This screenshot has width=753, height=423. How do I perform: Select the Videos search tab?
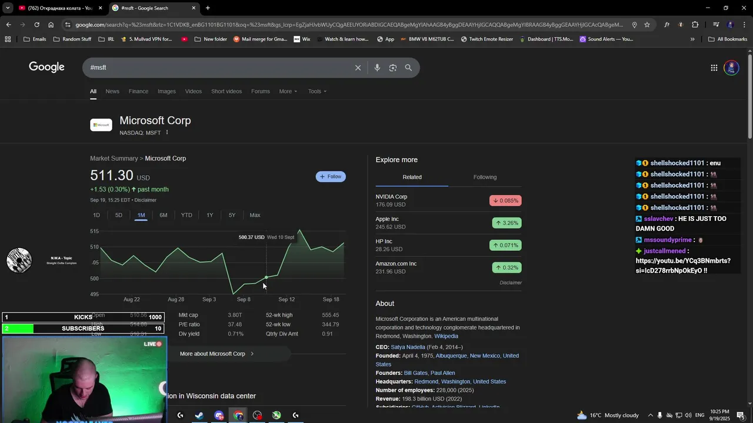click(194, 92)
